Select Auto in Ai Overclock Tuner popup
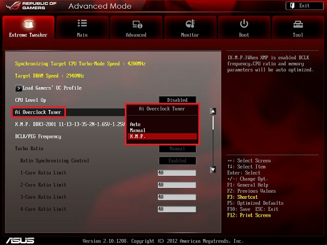This screenshot has width=327, height=245. pos(135,124)
